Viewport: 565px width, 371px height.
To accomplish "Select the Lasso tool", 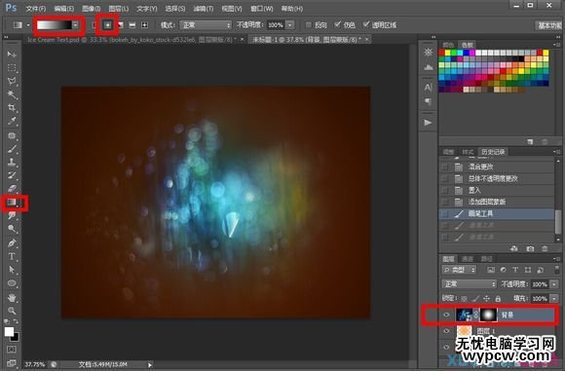I will [x=12, y=81].
